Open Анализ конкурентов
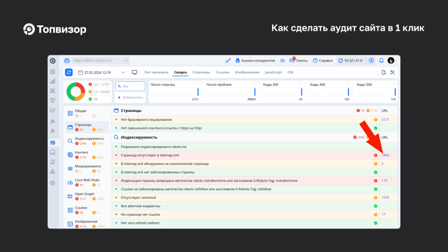This screenshot has height=252, width=448. [x=255, y=60]
